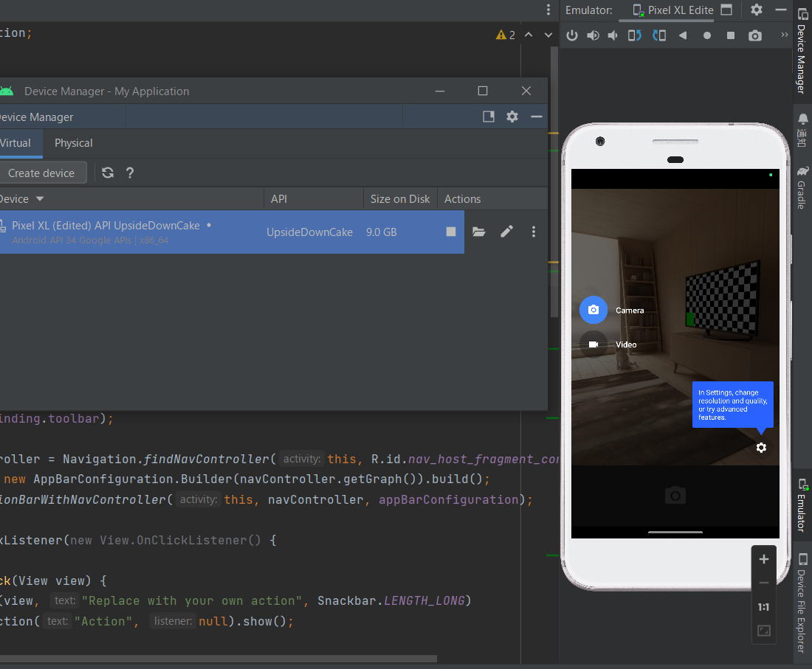
Task: Go to previous highlighted error arrow
Action: [x=529, y=35]
